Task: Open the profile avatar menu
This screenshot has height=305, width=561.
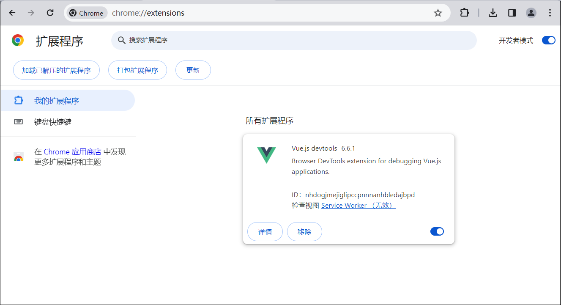Action: 531,13
